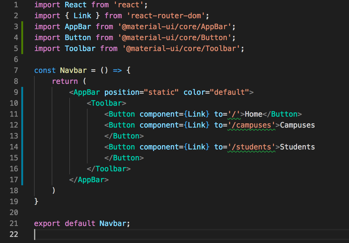Viewport: 349px width, 243px height.
Task: Click the closing </AppBar> tag
Action: coord(89,180)
